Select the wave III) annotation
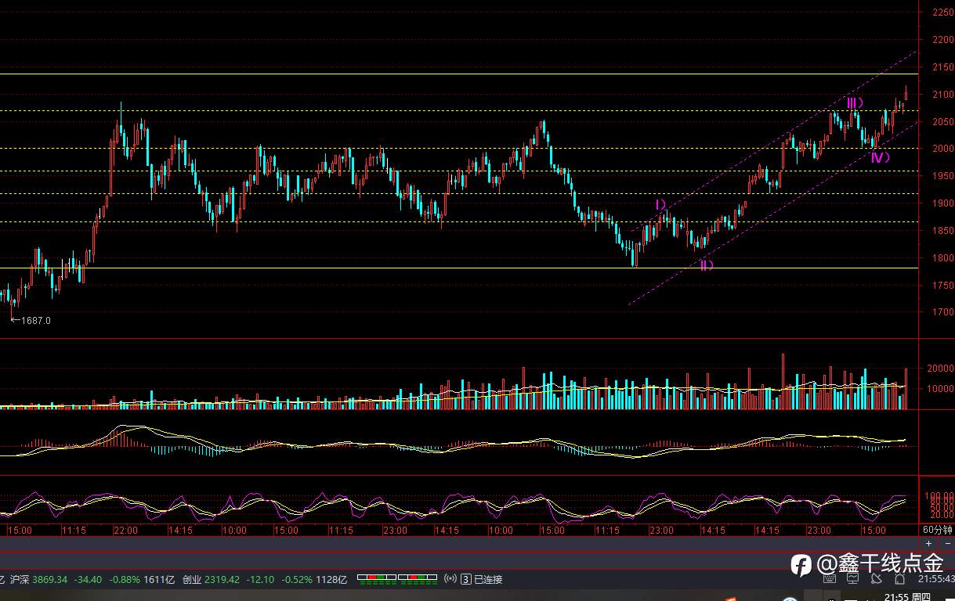 coord(855,102)
